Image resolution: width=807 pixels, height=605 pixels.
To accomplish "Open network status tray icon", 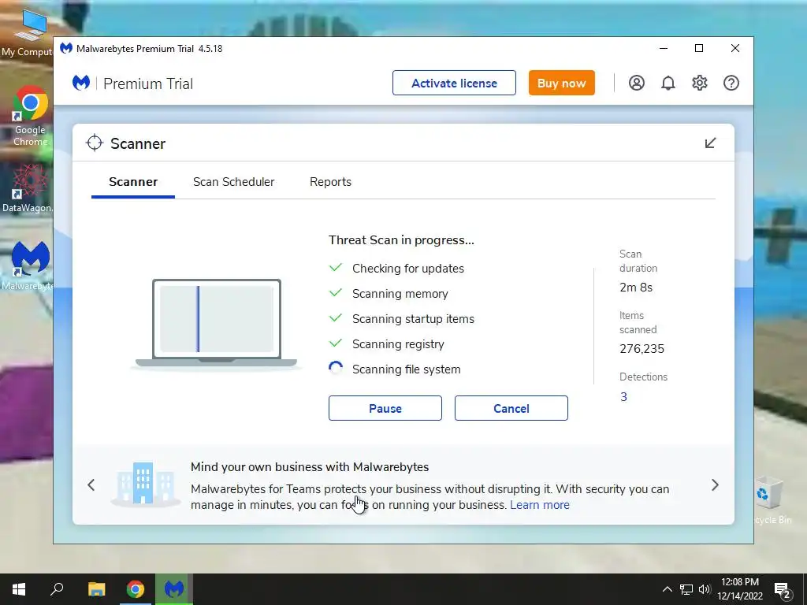I will pyautogui.click(x=686, y=589).
